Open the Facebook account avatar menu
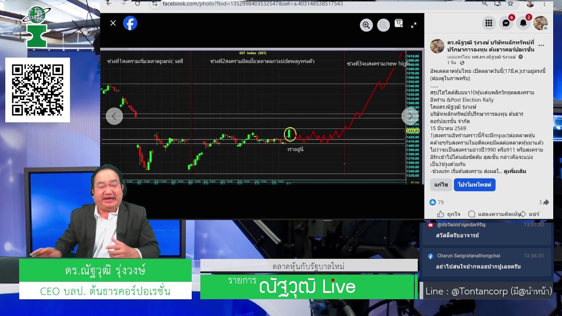Screen dimensions: 562x316 pos(540,23)
